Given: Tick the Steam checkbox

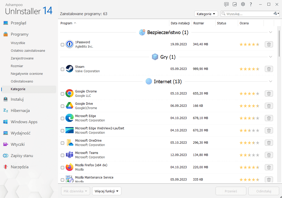Looking at the screenshot, I should point(62,69).
